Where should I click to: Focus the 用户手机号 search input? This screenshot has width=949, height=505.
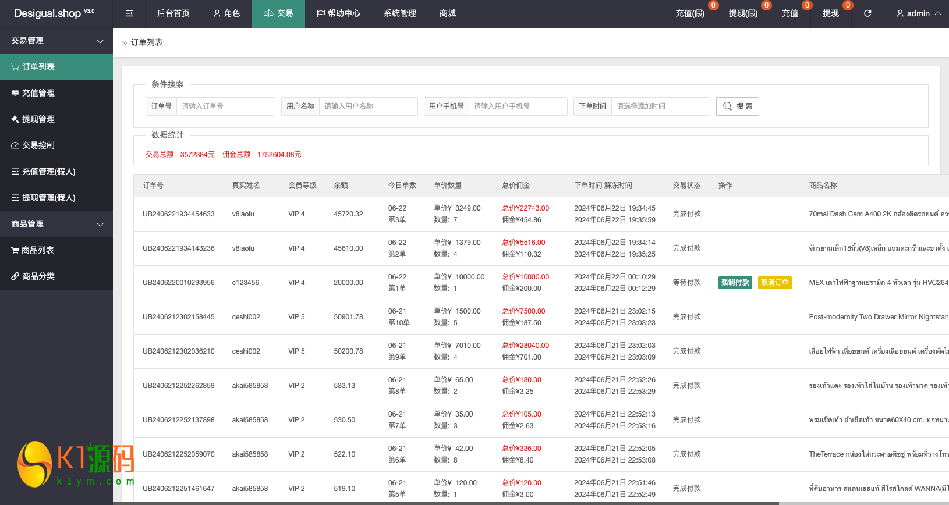[x=518, y=106]
